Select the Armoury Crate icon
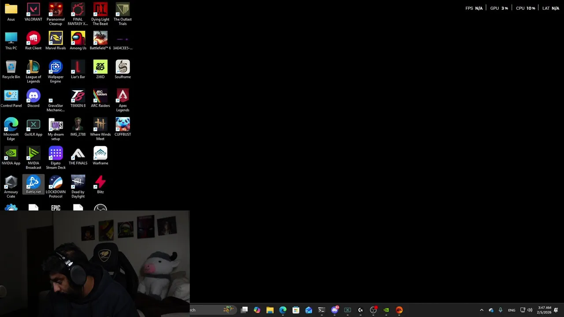This screenshot has height=317, width=564. (11, 187)
